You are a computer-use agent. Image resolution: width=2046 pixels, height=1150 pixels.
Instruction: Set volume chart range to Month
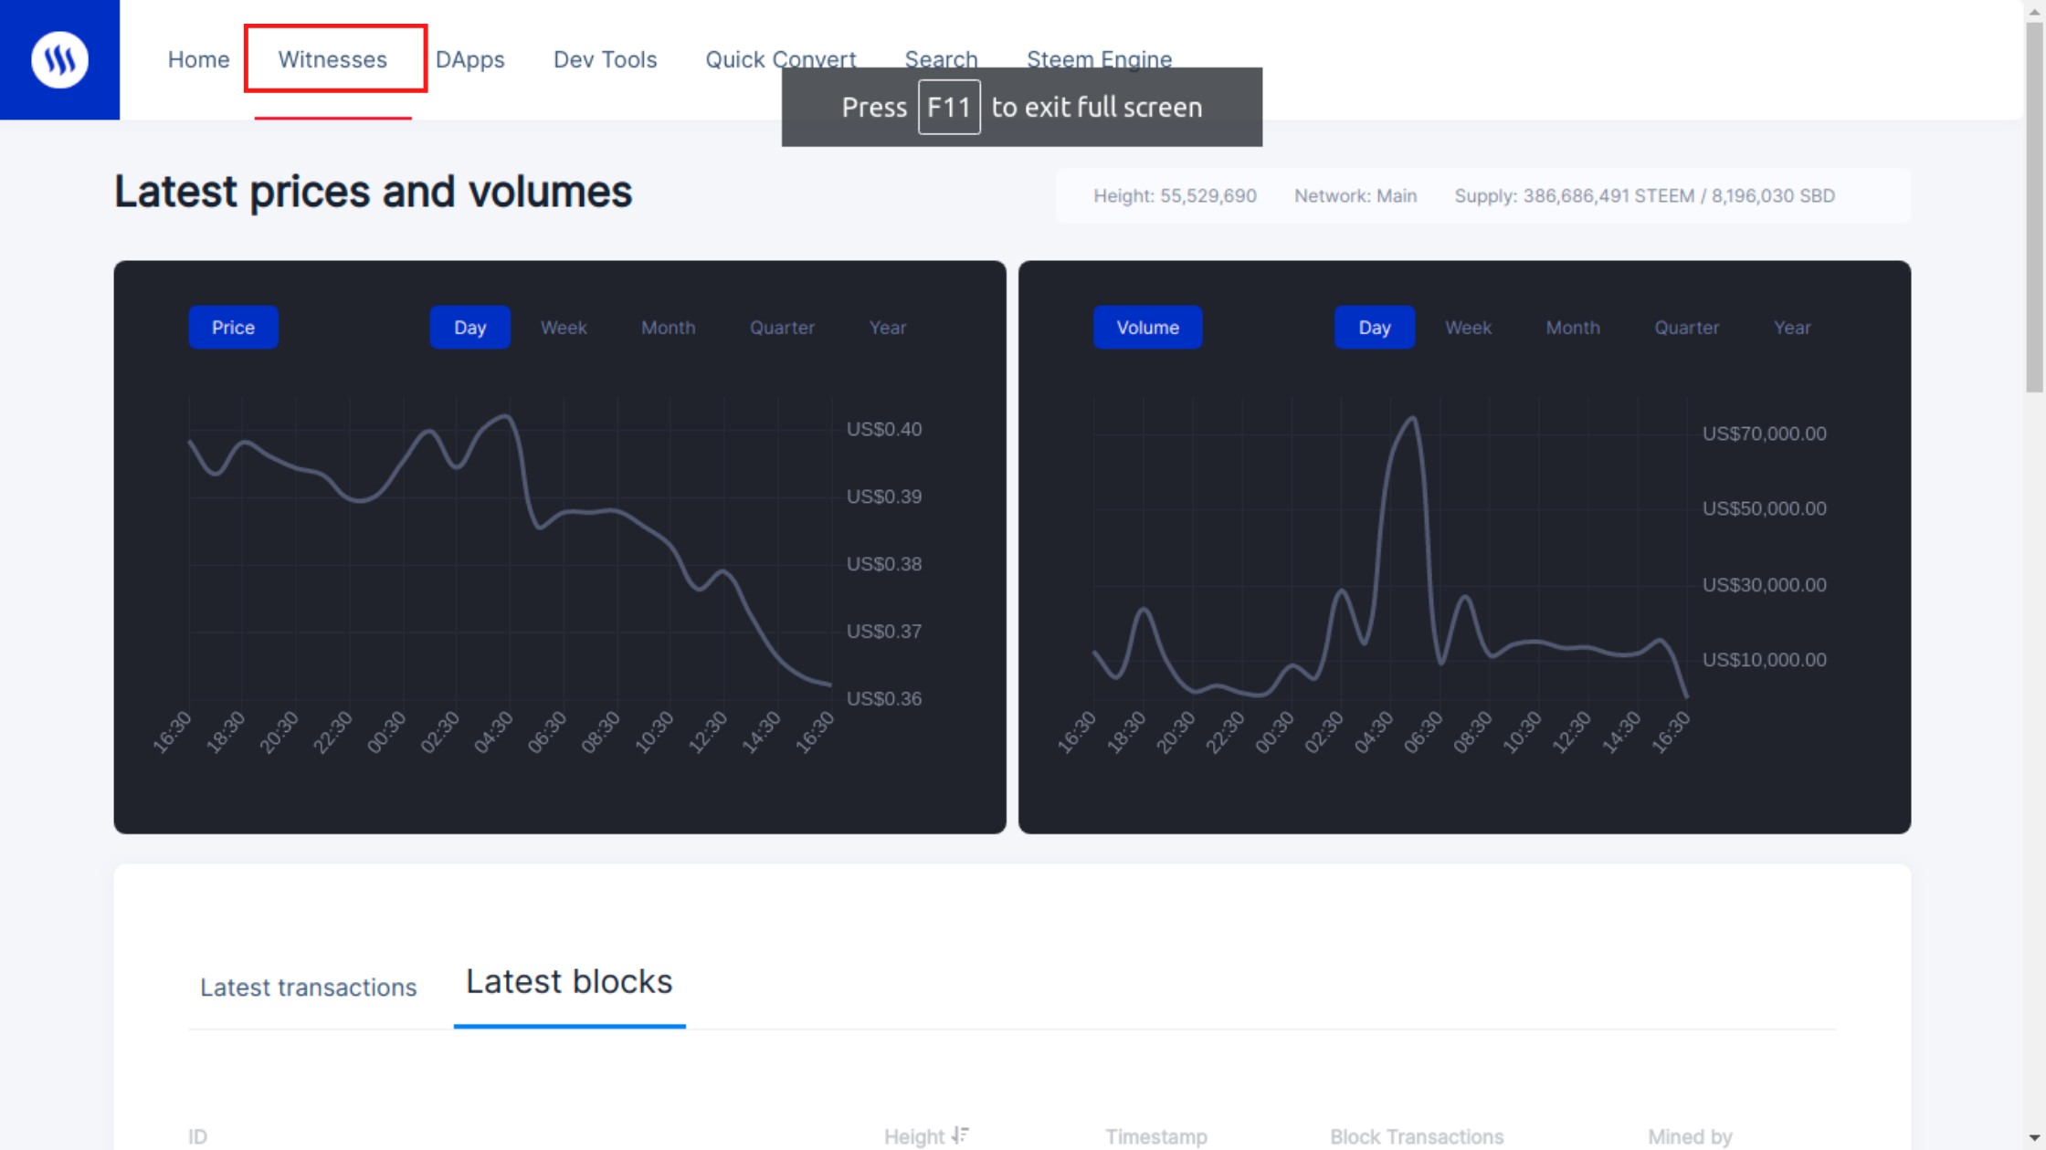point(1572,327)
